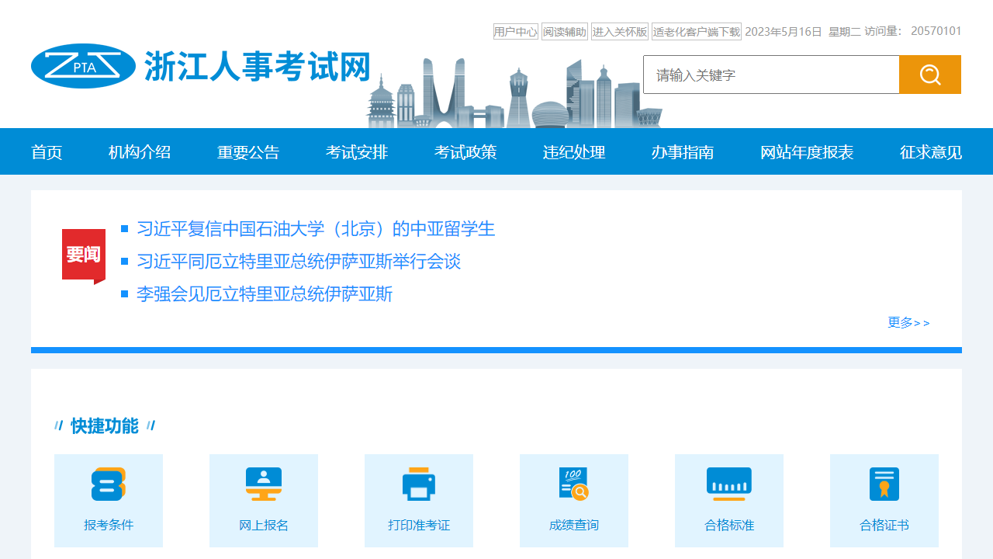Click the orange magnifier search button
Image resolution: width=993 pixels, height=559 pixels.
click(x=929, y=75)
